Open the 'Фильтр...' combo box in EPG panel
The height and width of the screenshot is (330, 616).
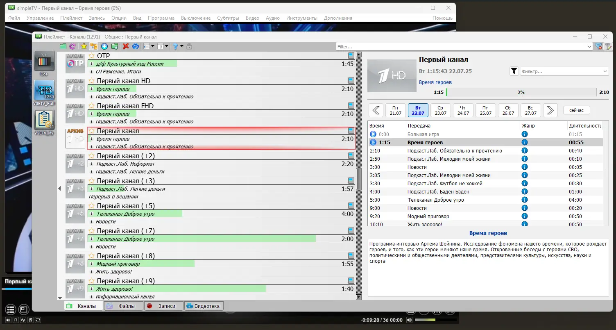coord(564,71)
